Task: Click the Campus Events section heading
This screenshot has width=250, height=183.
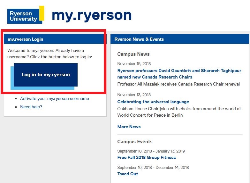Action: pos(135,142)
